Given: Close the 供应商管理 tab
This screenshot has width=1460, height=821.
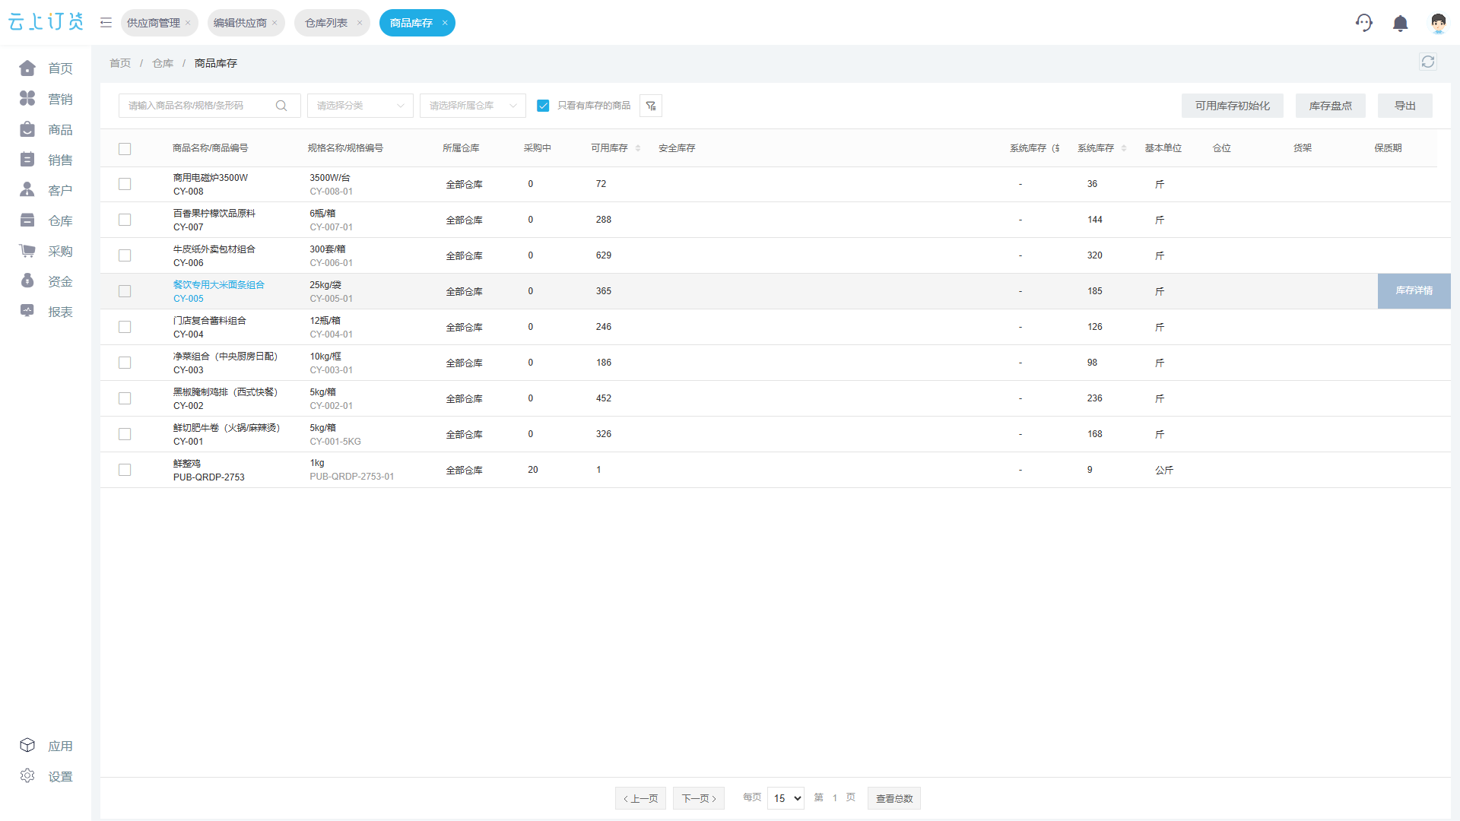Looking at the screenshot, I should 188,23.
